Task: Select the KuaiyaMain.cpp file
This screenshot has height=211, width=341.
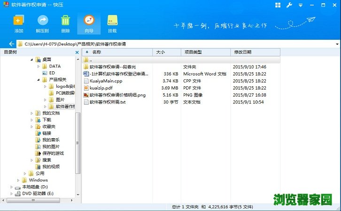Action: (x=106, y=81)
